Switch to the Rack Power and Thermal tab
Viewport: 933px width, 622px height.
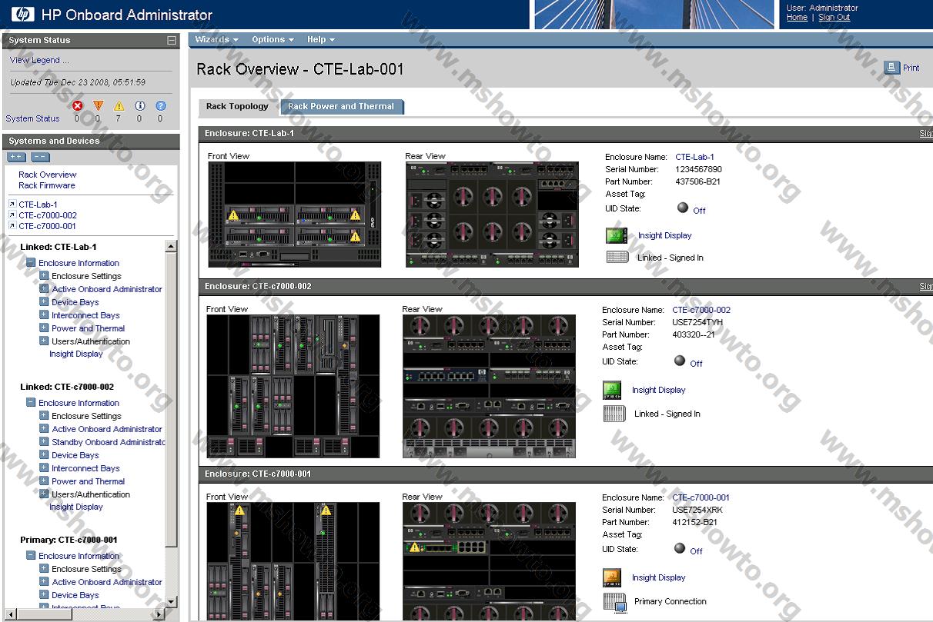(x=341, y=107)
